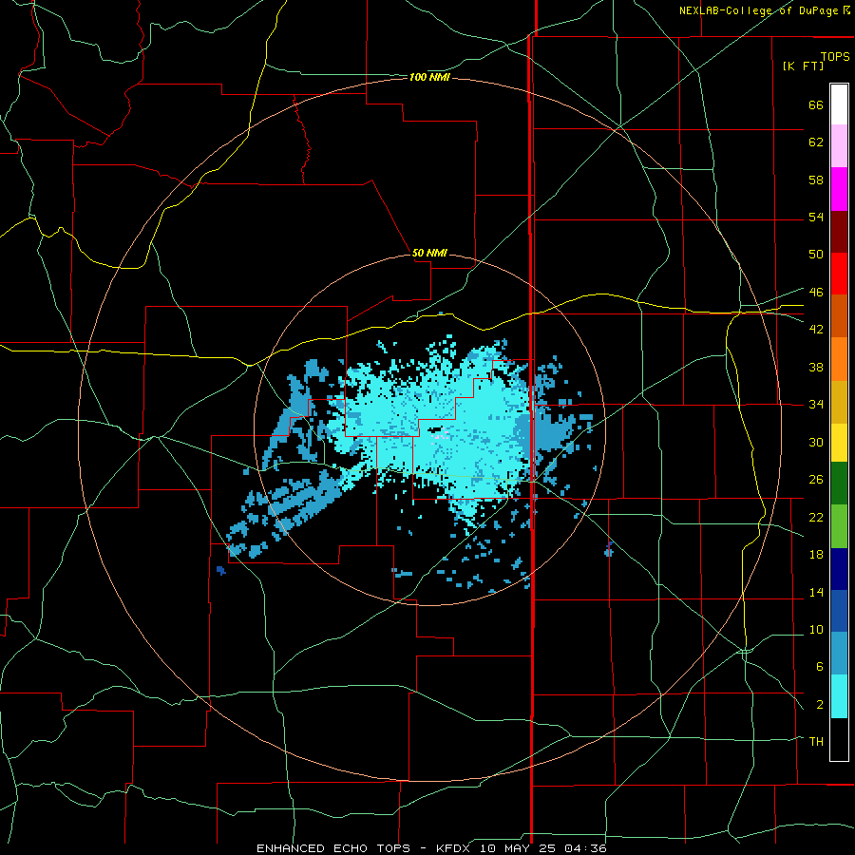
Task: Click the black TH threshold swatch
Action: point(839,739)
